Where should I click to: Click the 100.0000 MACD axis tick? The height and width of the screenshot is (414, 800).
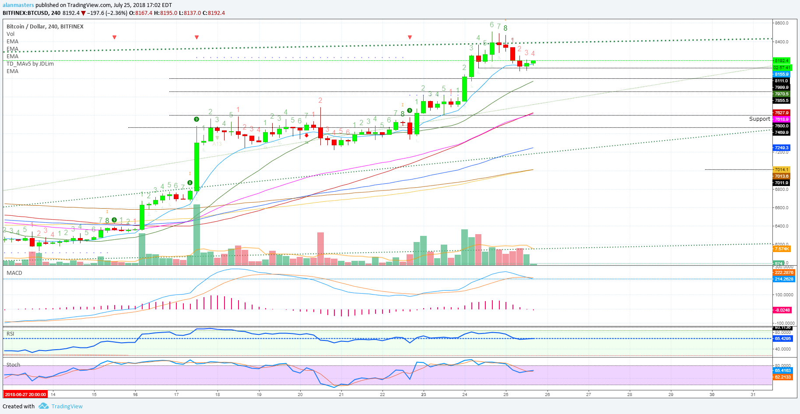pos(784,295)
